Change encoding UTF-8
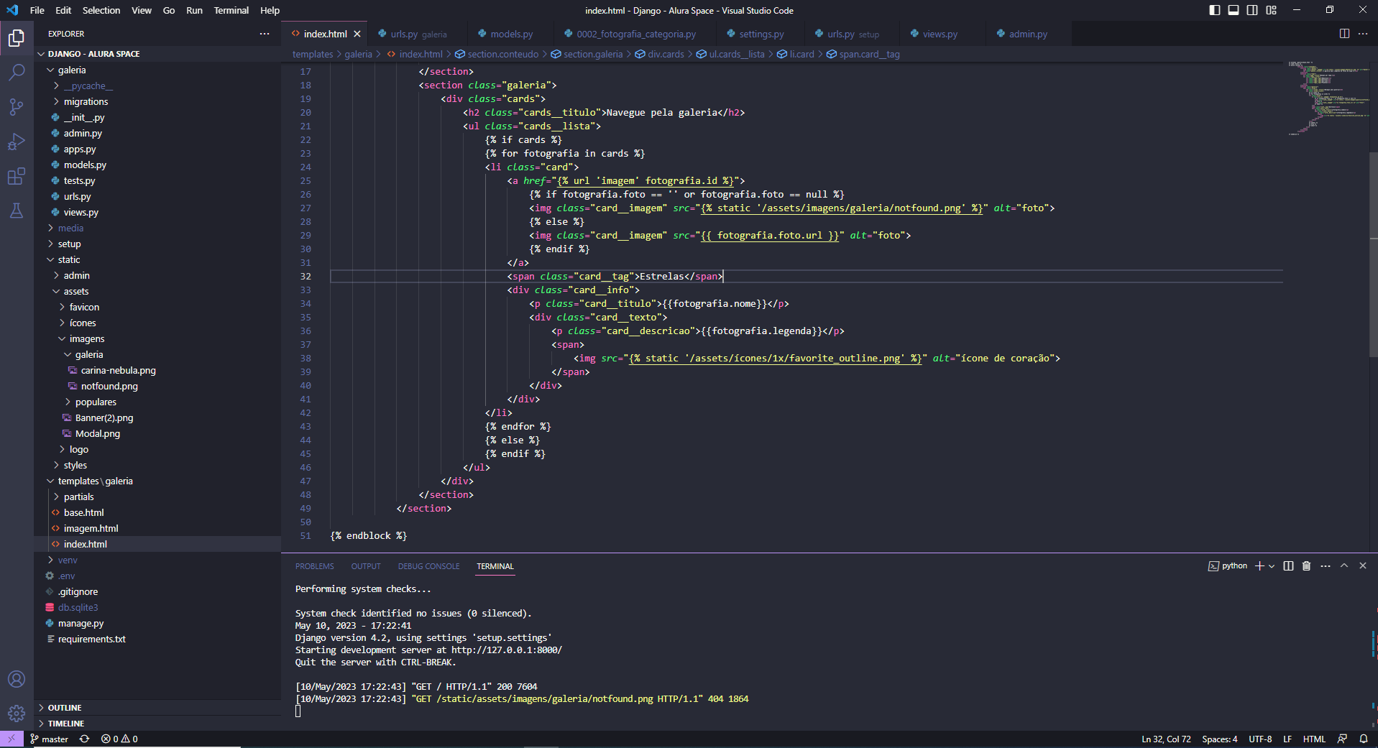The height and width of the screenshot is (748, 1378). pyautogui.click(x=1260, y=739)
